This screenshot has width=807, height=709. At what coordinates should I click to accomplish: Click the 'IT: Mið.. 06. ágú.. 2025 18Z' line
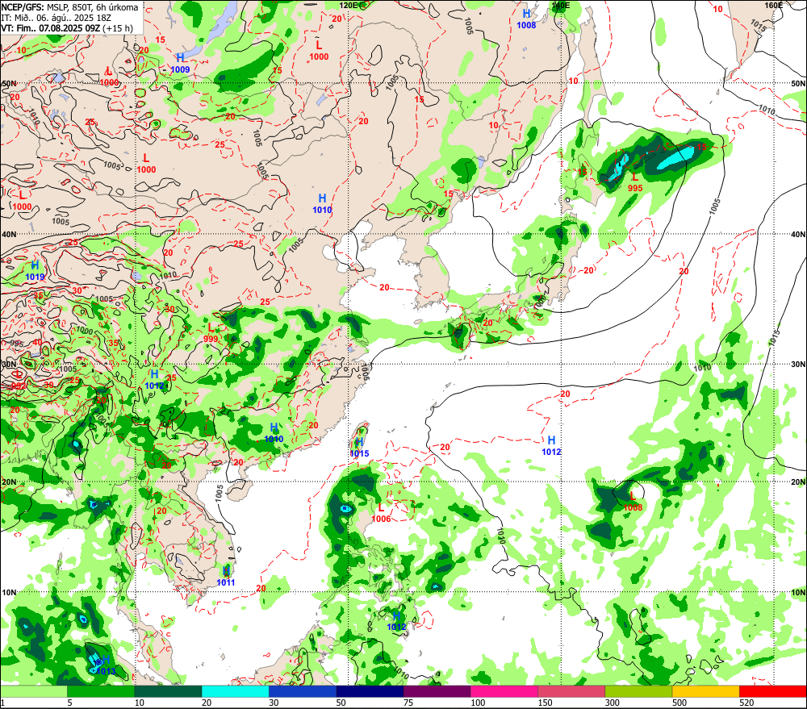click(x=56, y=18)
